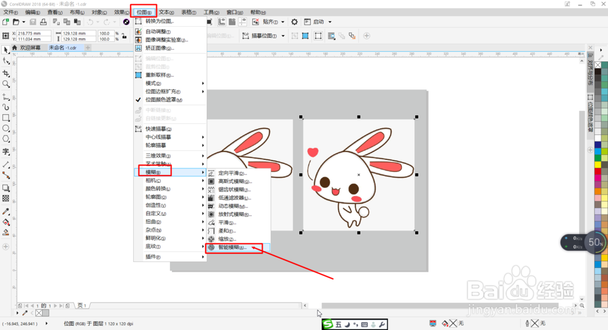Choose 转换为位图 menu item
Screen dimensions: 608x330
(170, 21)
